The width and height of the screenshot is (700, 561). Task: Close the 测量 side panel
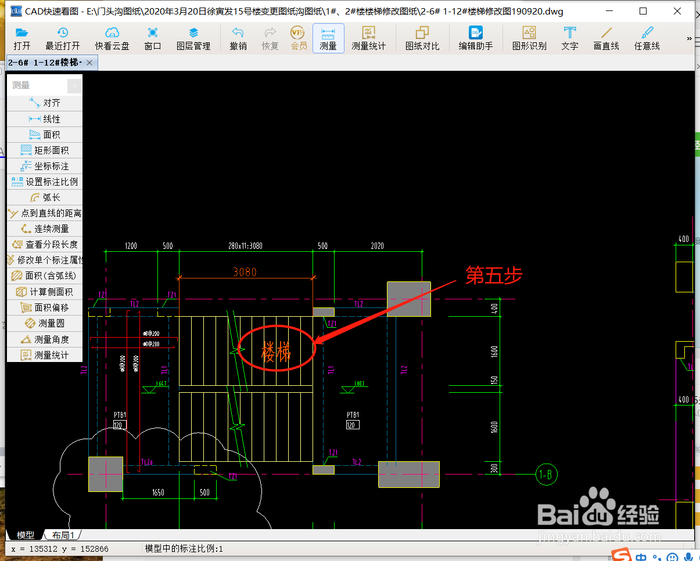pos(74,86)
